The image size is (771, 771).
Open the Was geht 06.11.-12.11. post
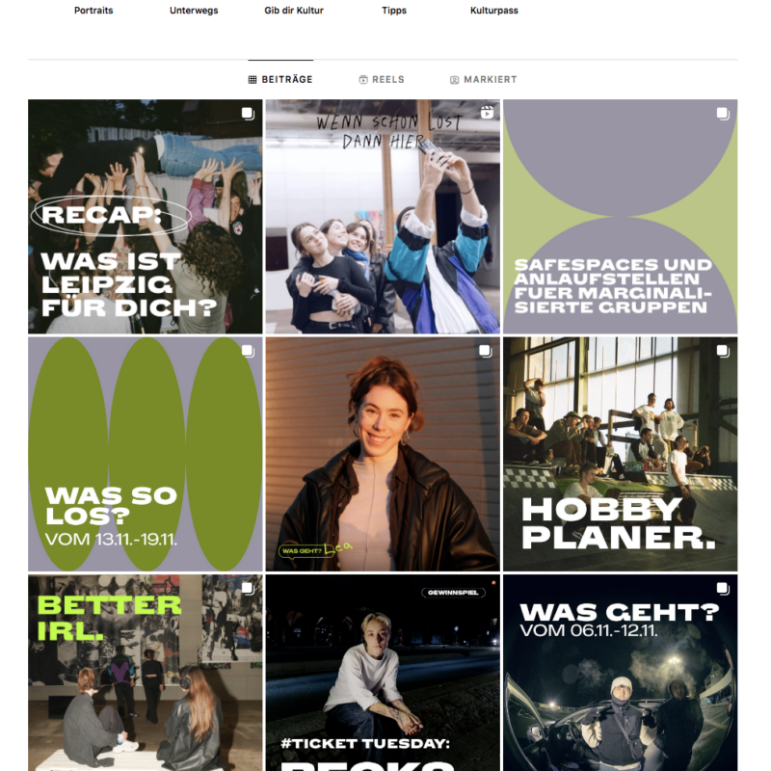tap(620, 673)
